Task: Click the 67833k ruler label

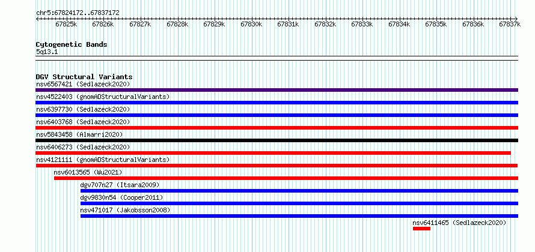Action: (362, 24)
